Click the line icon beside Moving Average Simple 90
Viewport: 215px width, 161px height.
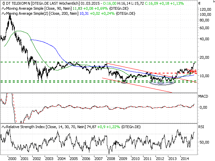pyautogui.click(x=4, y=9)
